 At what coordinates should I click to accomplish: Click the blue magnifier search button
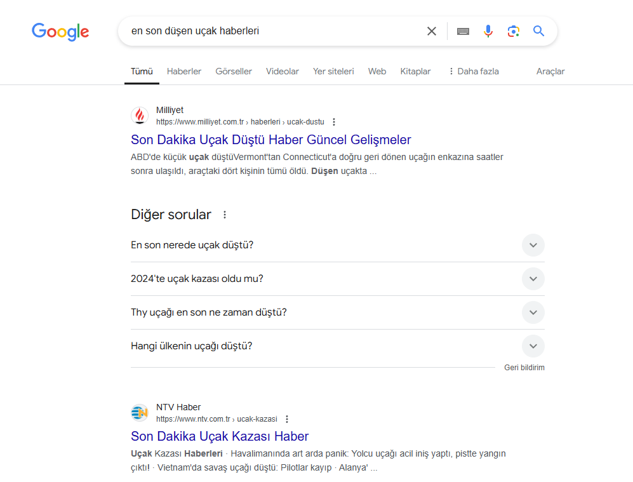pyautogui.click(x=538, y=31)
